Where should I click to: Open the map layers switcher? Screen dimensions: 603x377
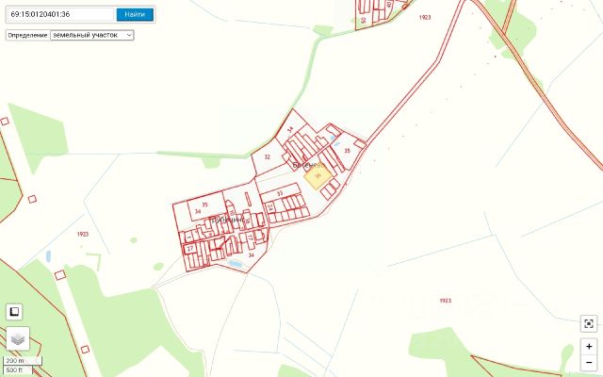click(18, 338)
